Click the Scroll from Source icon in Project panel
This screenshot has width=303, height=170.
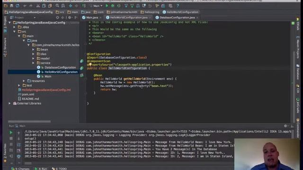coord(57,17)
